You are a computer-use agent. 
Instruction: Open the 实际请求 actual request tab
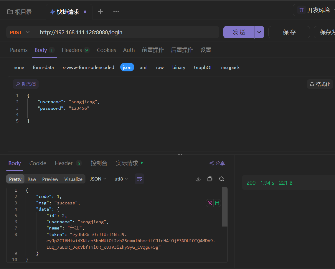coord(129,163)
